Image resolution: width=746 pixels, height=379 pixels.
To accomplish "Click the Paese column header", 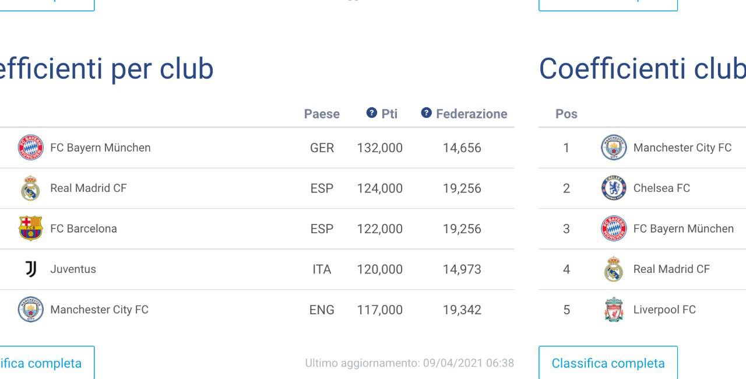I will point(322,114).
